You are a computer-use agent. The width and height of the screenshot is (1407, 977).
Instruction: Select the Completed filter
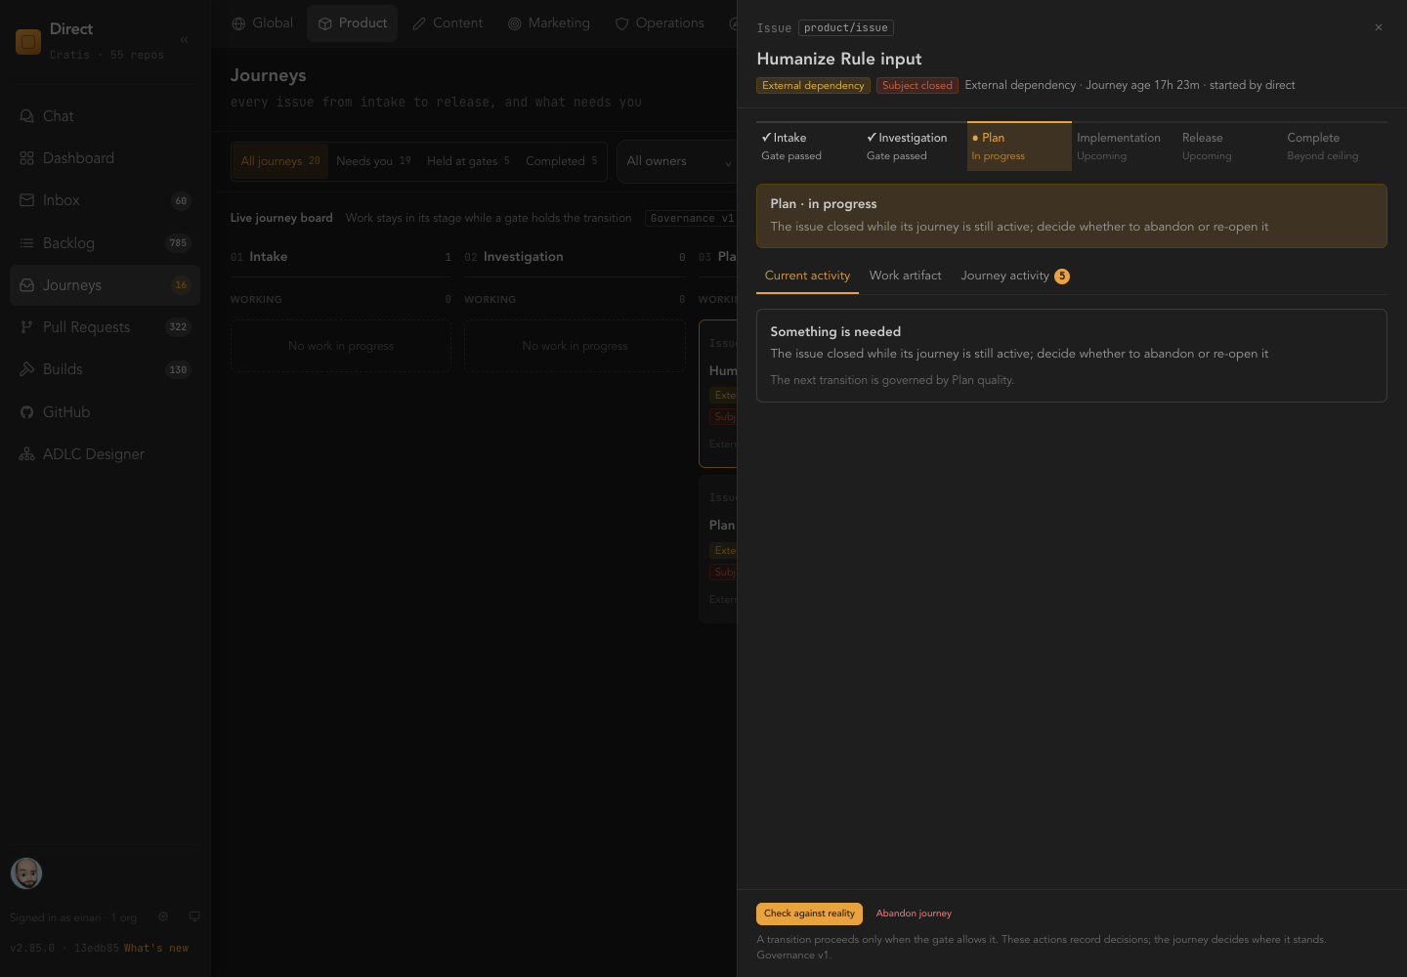tap(561, 161)
